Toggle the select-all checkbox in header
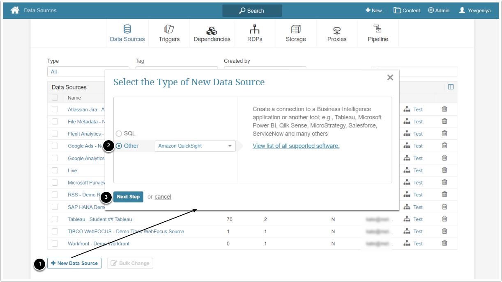502x282 pixels. tap(55, 98)
